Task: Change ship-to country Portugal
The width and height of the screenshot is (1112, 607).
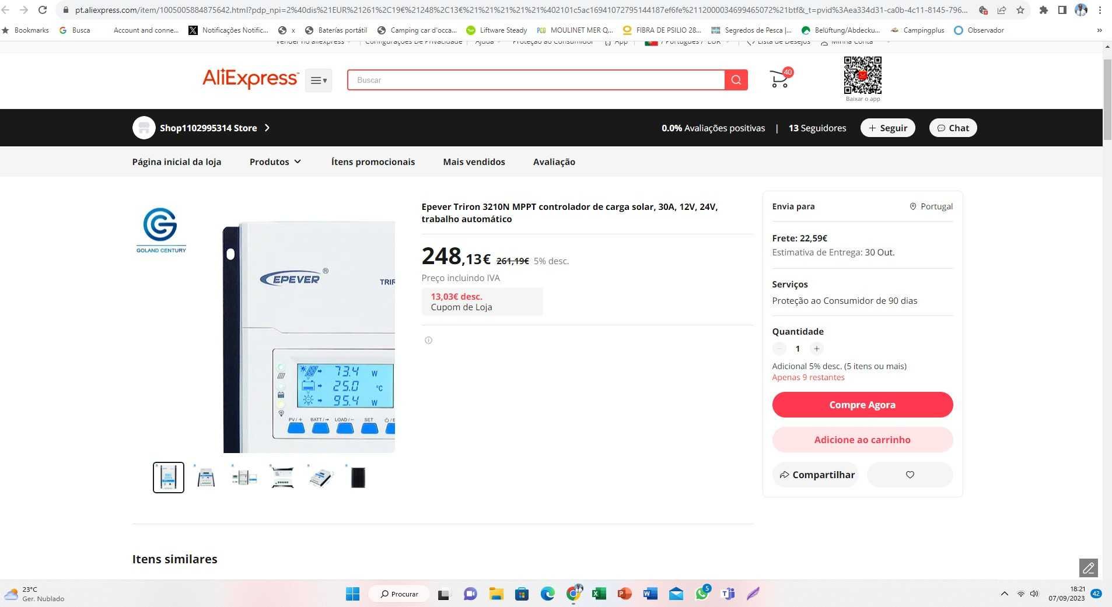Action: pos(931,206)
